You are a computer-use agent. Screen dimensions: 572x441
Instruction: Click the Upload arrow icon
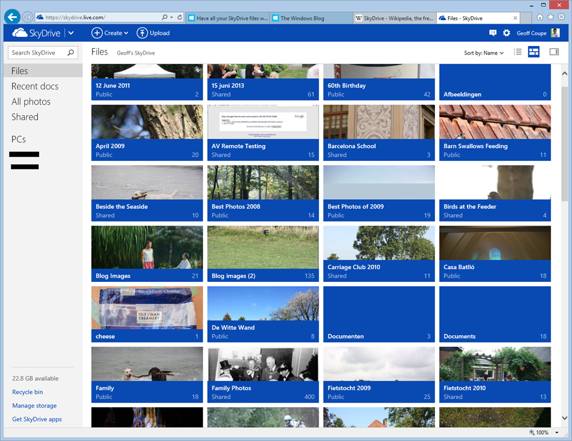(142, 33)
